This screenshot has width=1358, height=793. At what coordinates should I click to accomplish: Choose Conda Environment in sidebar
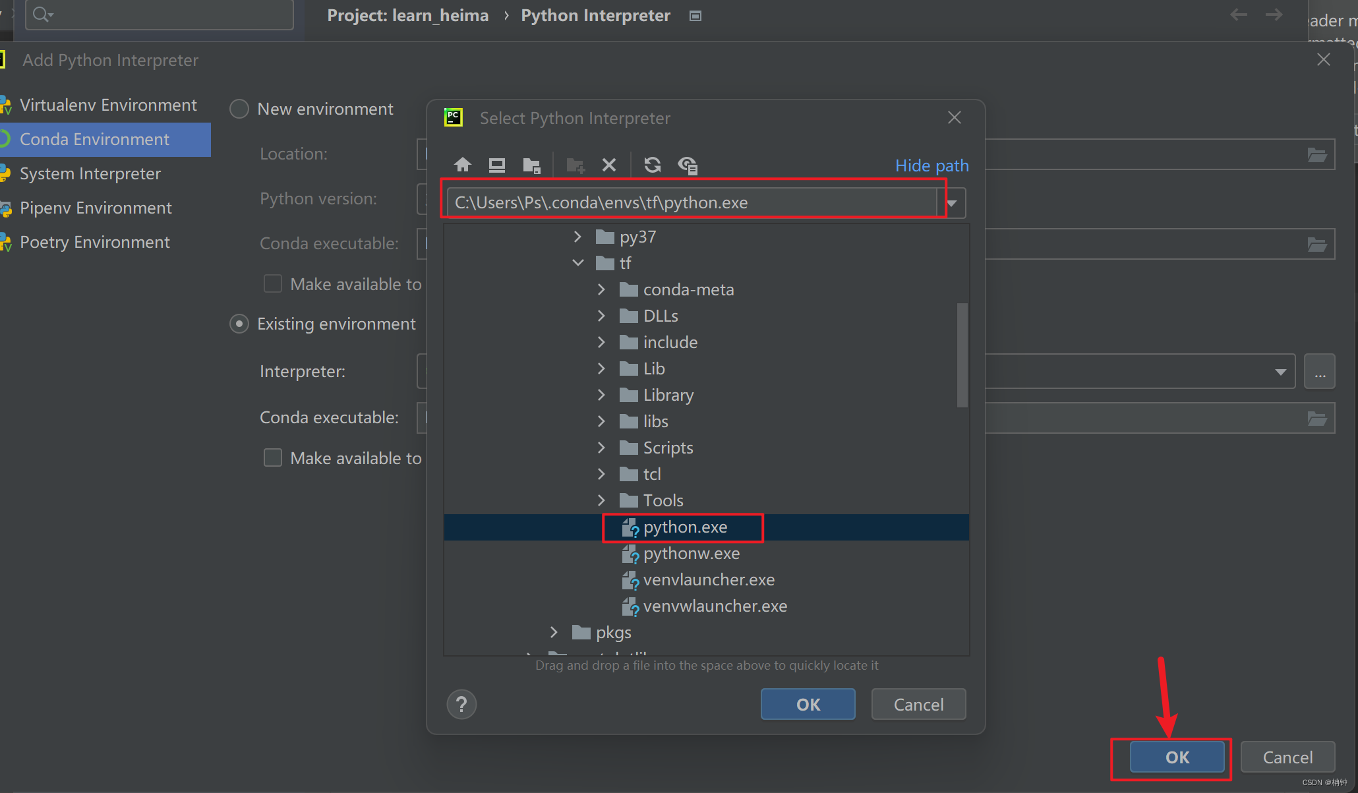[105, 139]
